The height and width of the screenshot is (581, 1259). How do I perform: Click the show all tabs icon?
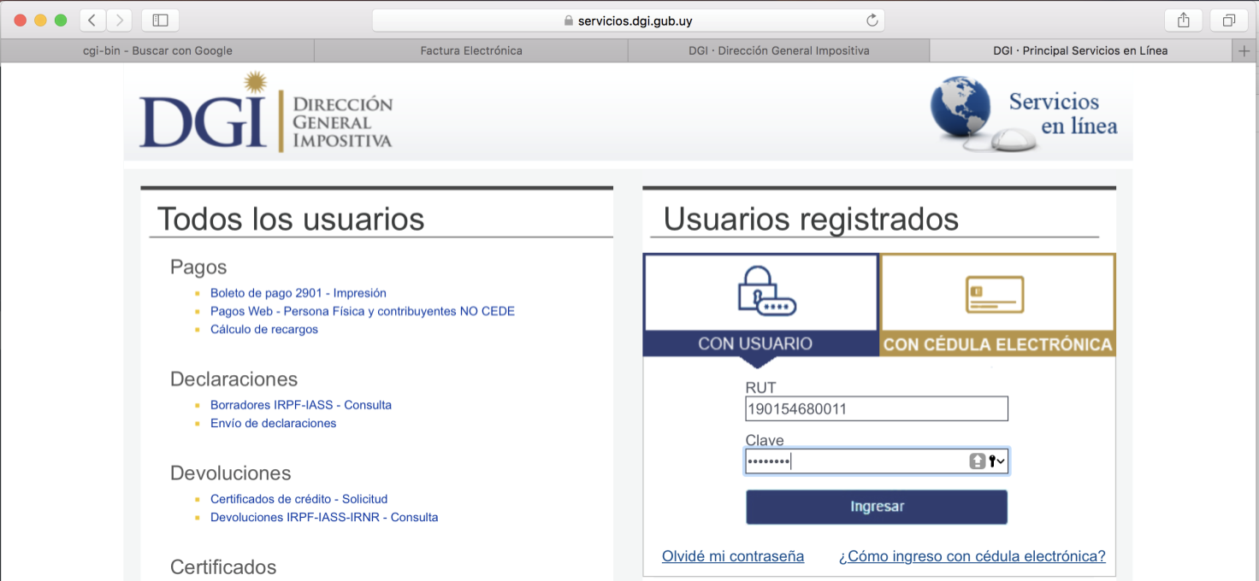pyautogui.click(x=1229, y=21)
